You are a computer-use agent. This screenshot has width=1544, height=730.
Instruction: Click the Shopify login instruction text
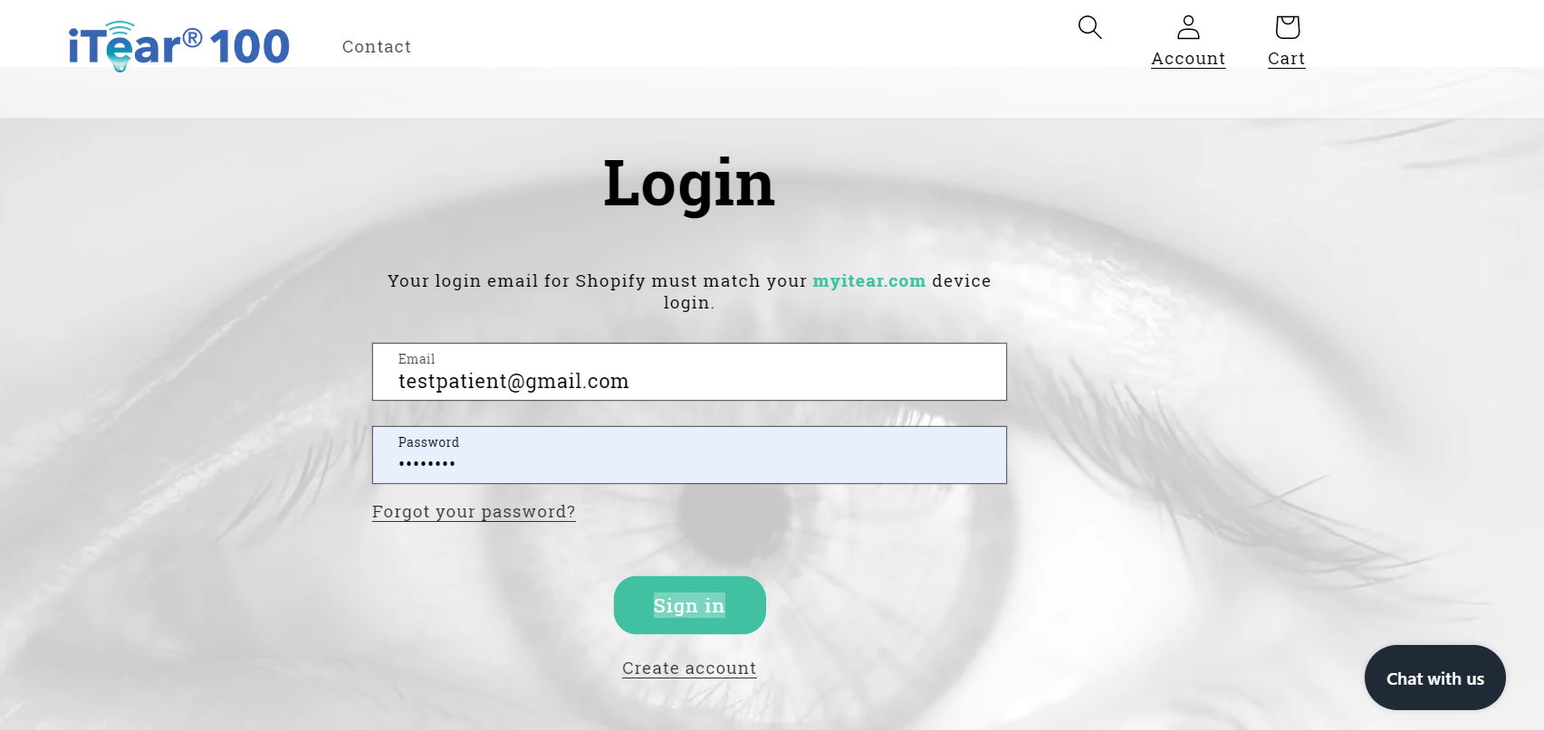tap(689, 291)
